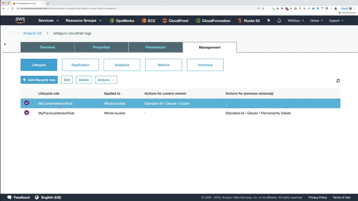Select the Lifecycle sub-tab
The height and width of the screenshot is (201, 358).
(x=39, y=65)
